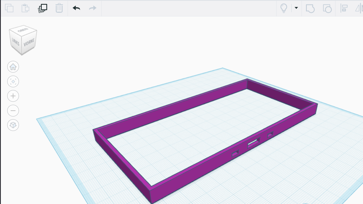Click the Ungroup shapes icon
This screenshot has width=363, height=204.
click(327, 8)
